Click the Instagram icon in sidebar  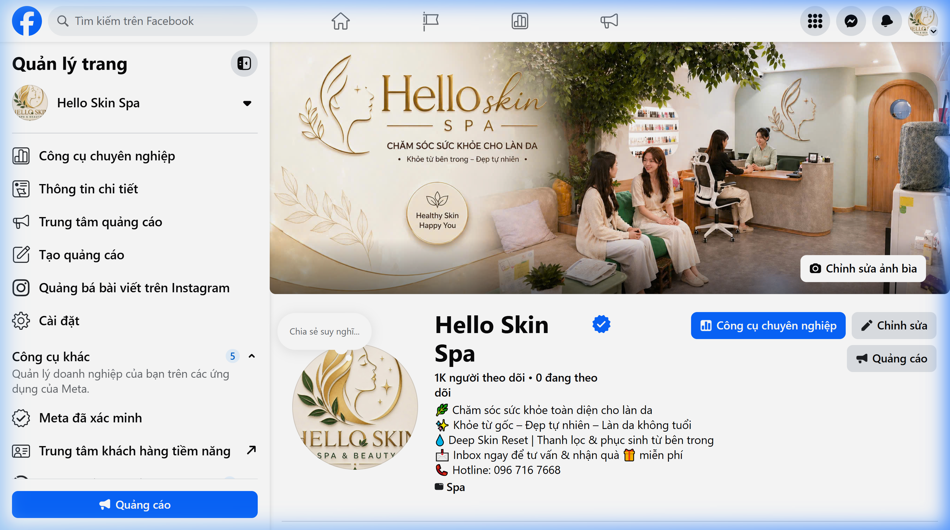[21, 288]
